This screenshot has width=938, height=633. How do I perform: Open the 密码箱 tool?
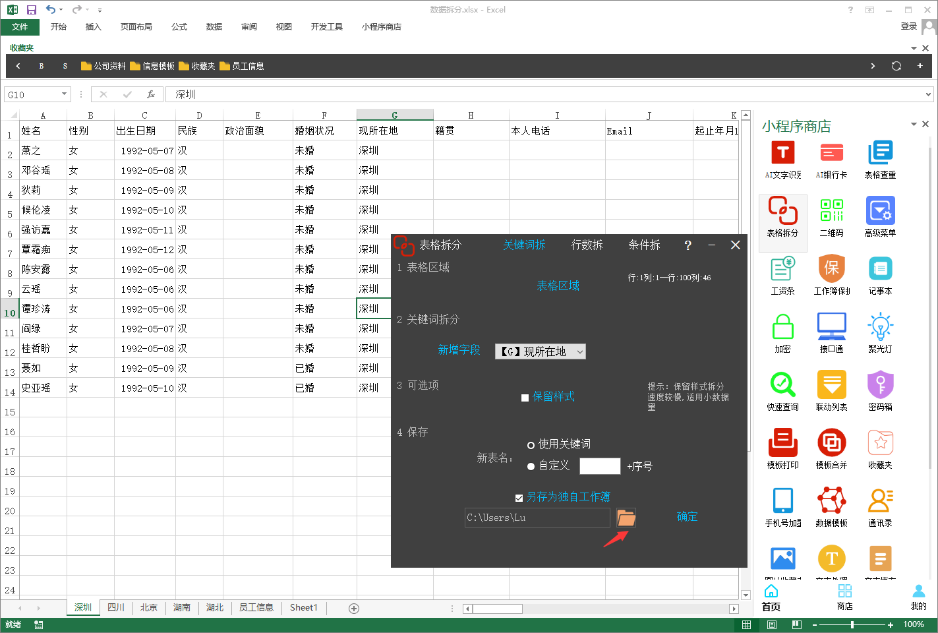point(880,392)
